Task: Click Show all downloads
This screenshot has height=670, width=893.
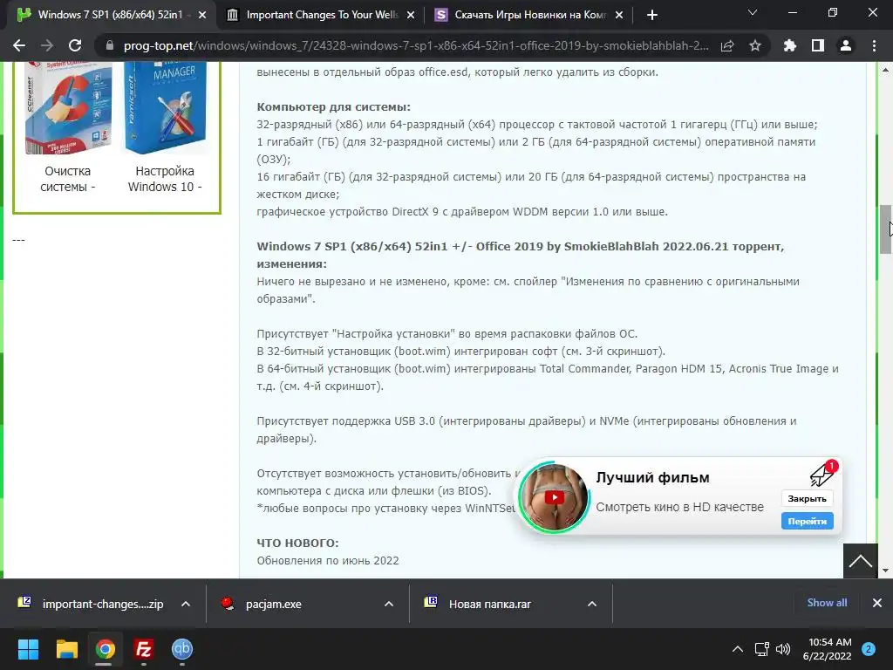Action: point(827,603)
